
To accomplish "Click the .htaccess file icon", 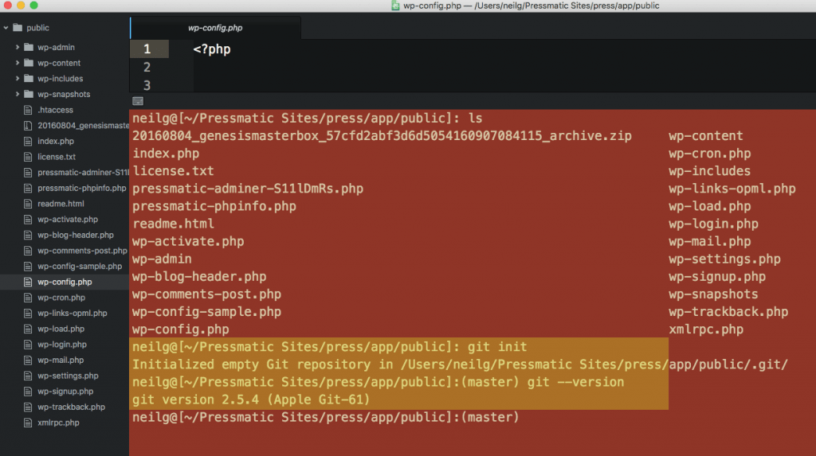I will 28,110.
